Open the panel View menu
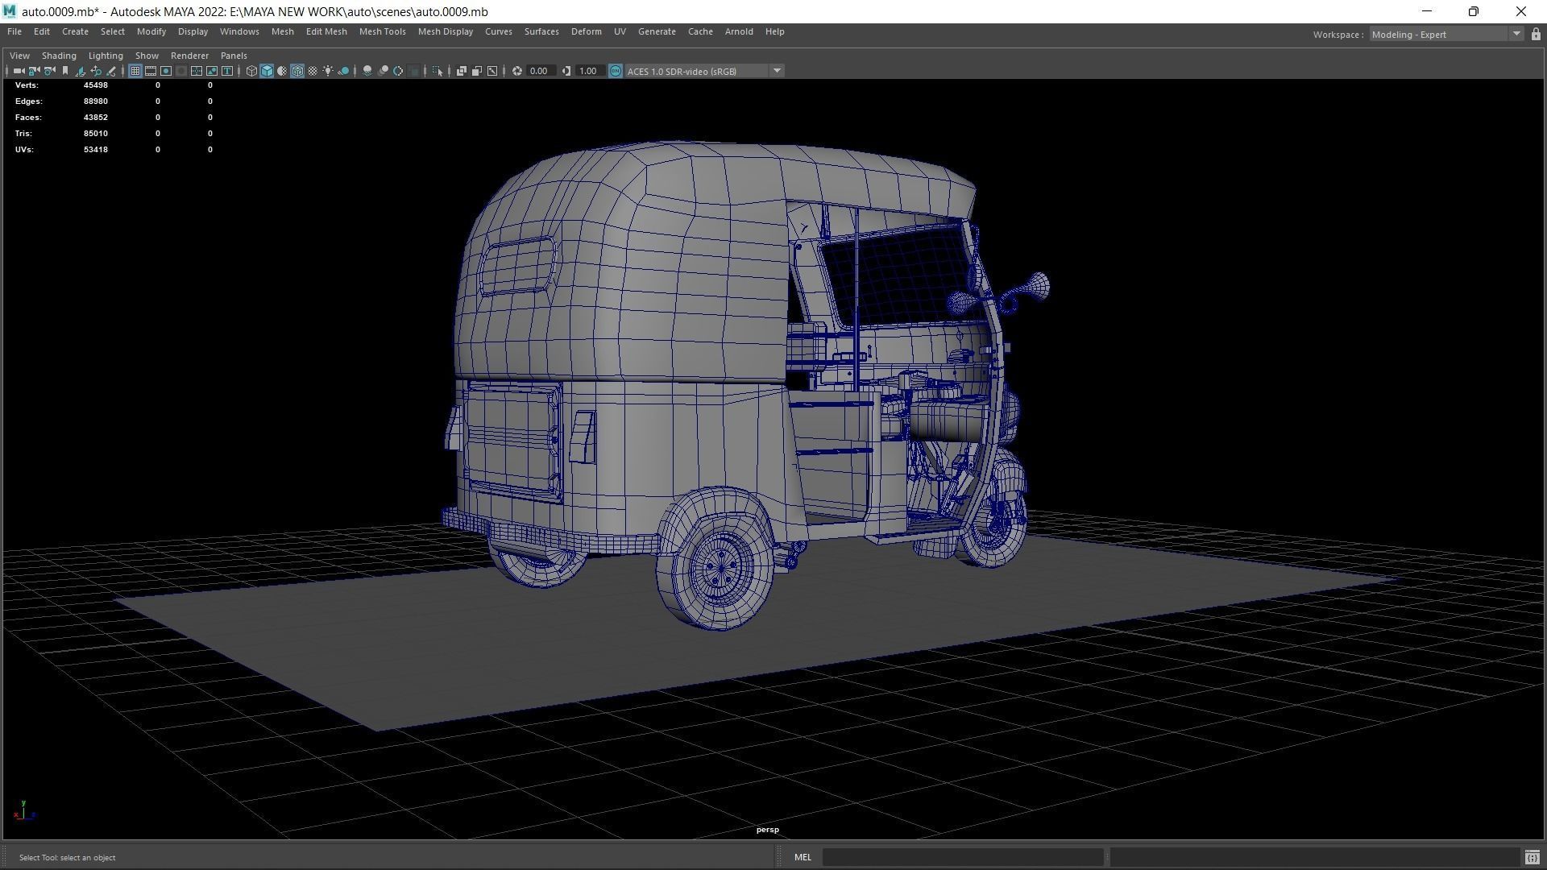1547x870 pixels. (19, 56)
